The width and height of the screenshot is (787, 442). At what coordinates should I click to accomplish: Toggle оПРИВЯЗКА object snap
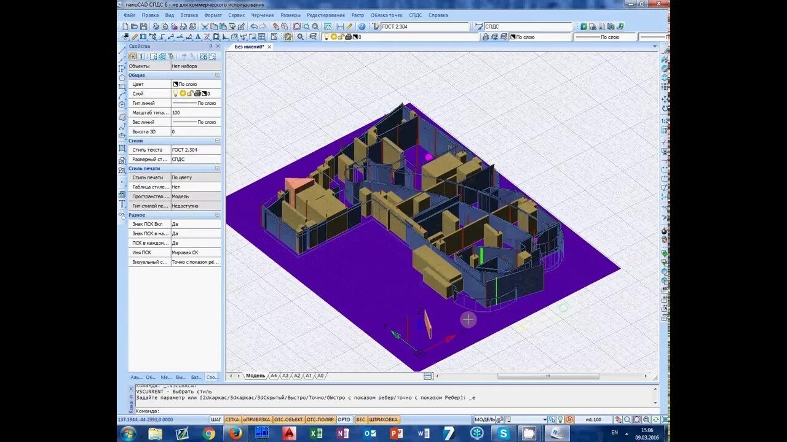click(x=256, y=419)
